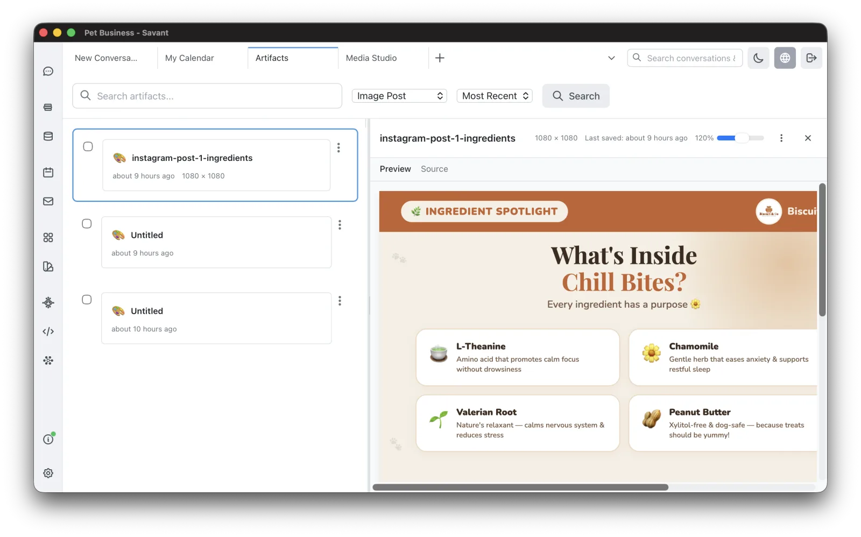
Task: Open the AI chip sidebar icon
Action: point(48,302)
